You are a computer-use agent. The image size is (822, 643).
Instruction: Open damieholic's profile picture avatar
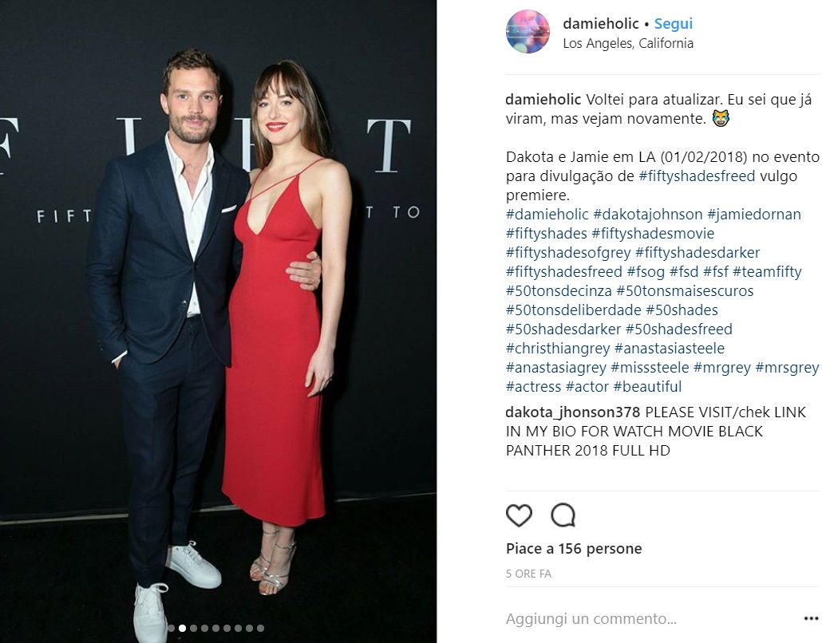[x=528, y=32]
